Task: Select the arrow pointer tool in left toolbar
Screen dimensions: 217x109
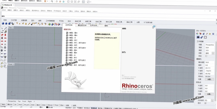Action: [2, 28]
